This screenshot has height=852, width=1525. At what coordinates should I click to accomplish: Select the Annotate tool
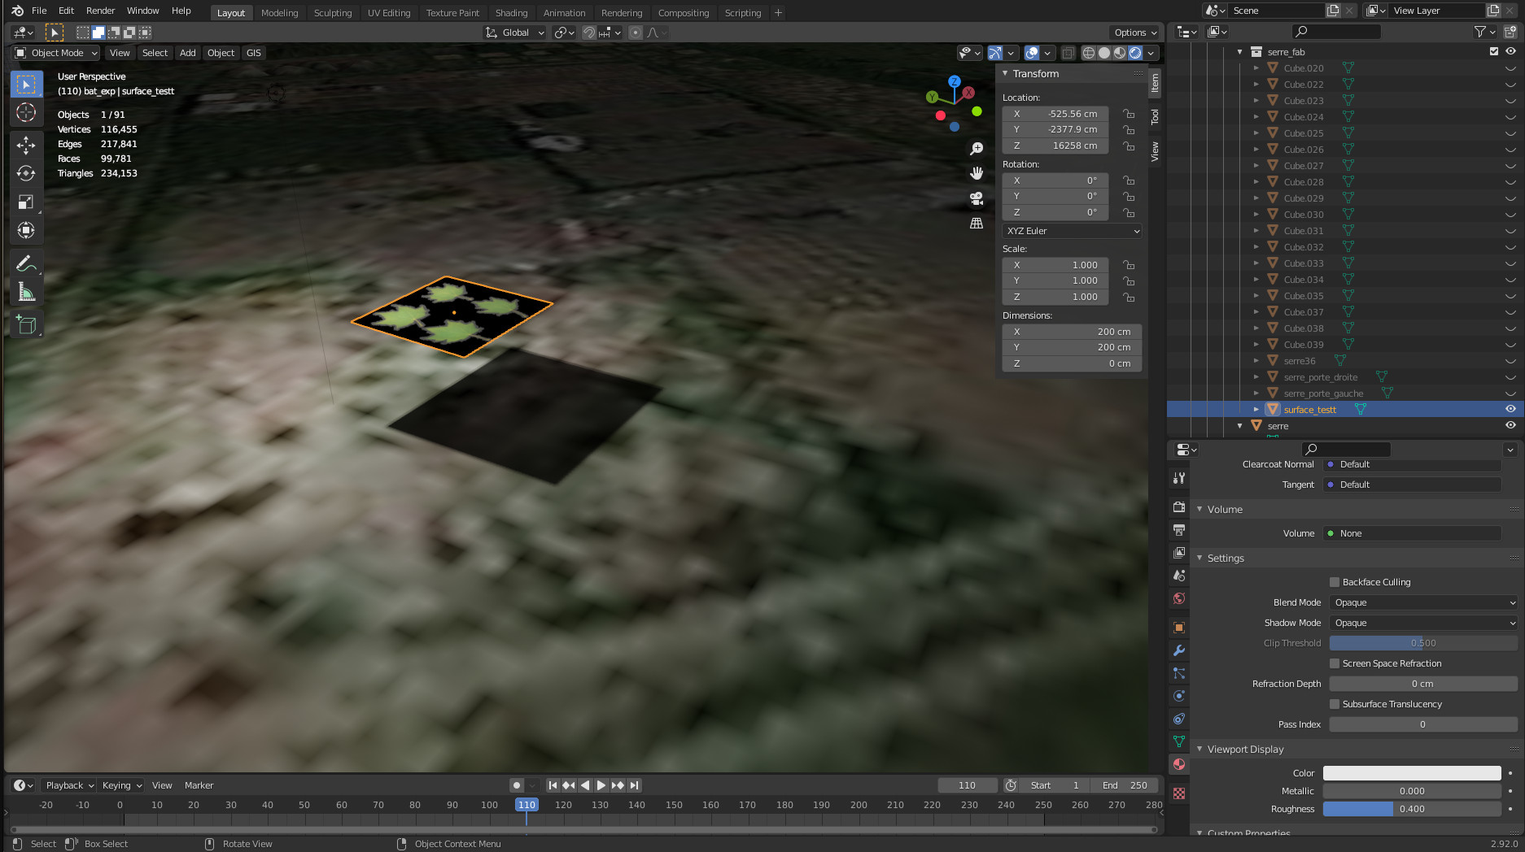click(x=26, y=263)
